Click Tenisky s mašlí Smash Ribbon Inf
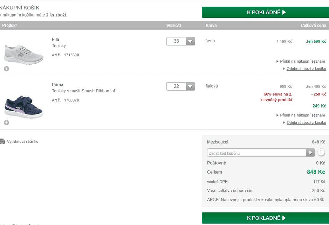The height and width of the screenshot is (225, 329). point(83,91)
